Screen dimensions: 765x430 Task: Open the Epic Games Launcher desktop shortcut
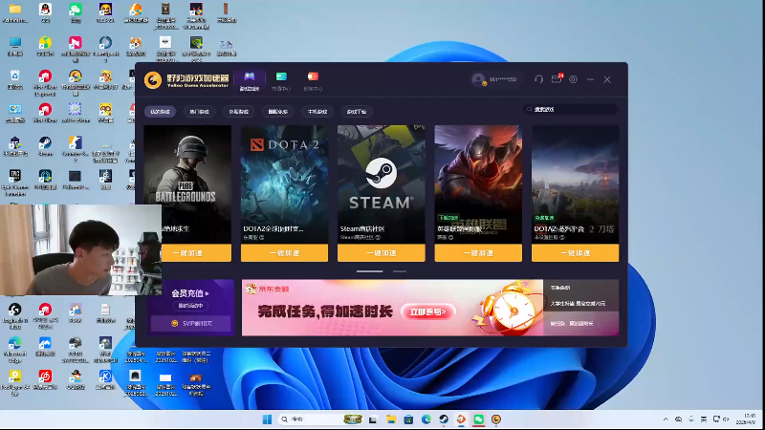pyautogui.click(x=15, y=183)
